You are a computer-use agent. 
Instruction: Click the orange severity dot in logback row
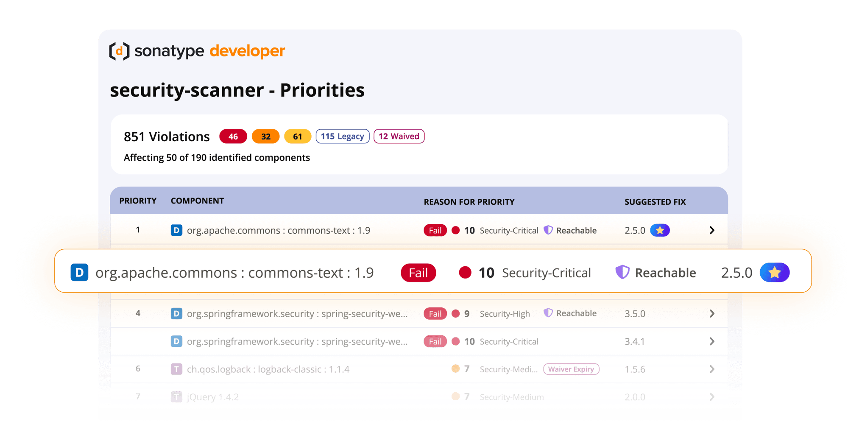point(455,369)
